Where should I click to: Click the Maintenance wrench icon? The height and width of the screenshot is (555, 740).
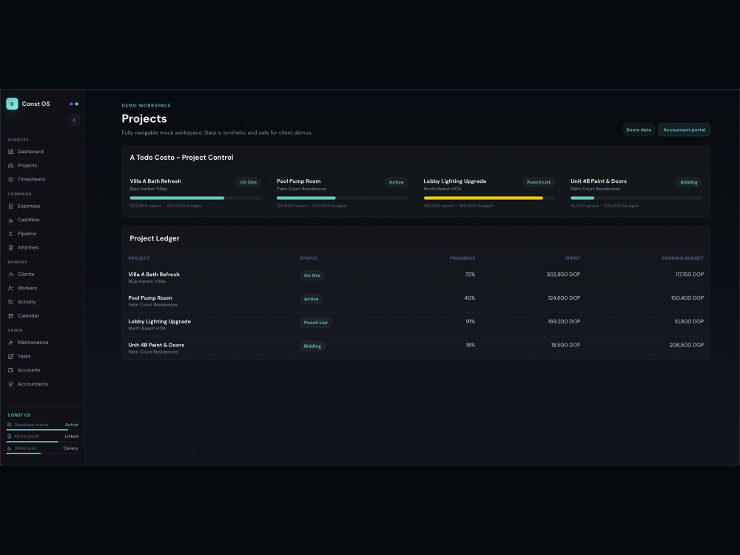point(11,343)
